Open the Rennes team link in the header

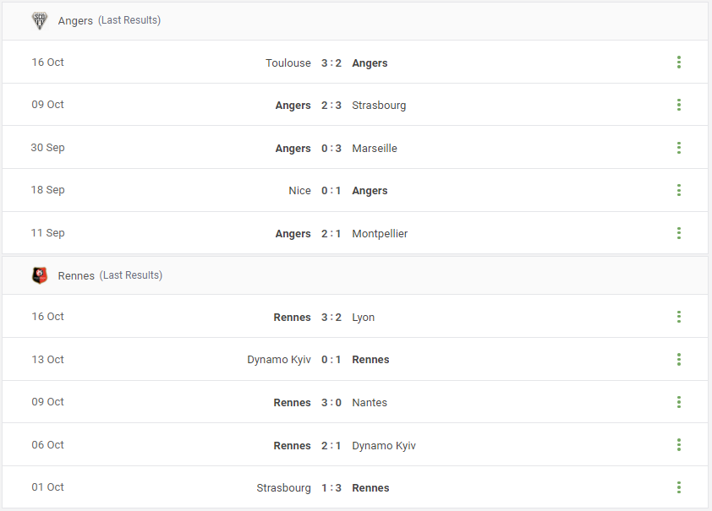pyautogui.click(x=76, y=275)
